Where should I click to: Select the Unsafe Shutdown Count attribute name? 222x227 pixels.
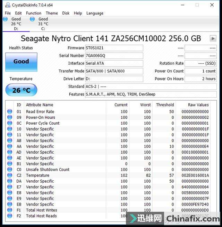[x=48, y=170]
